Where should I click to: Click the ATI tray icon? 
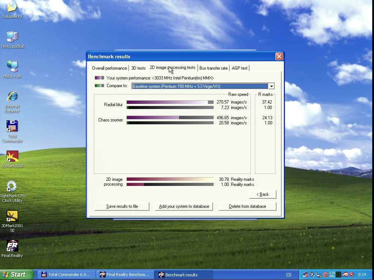(345, 275)
